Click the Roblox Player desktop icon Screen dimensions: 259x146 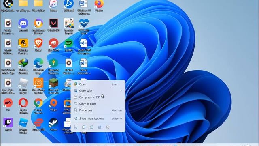click(23, 86)
